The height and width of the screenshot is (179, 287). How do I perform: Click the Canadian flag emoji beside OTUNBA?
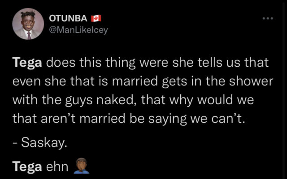[96, 18]
